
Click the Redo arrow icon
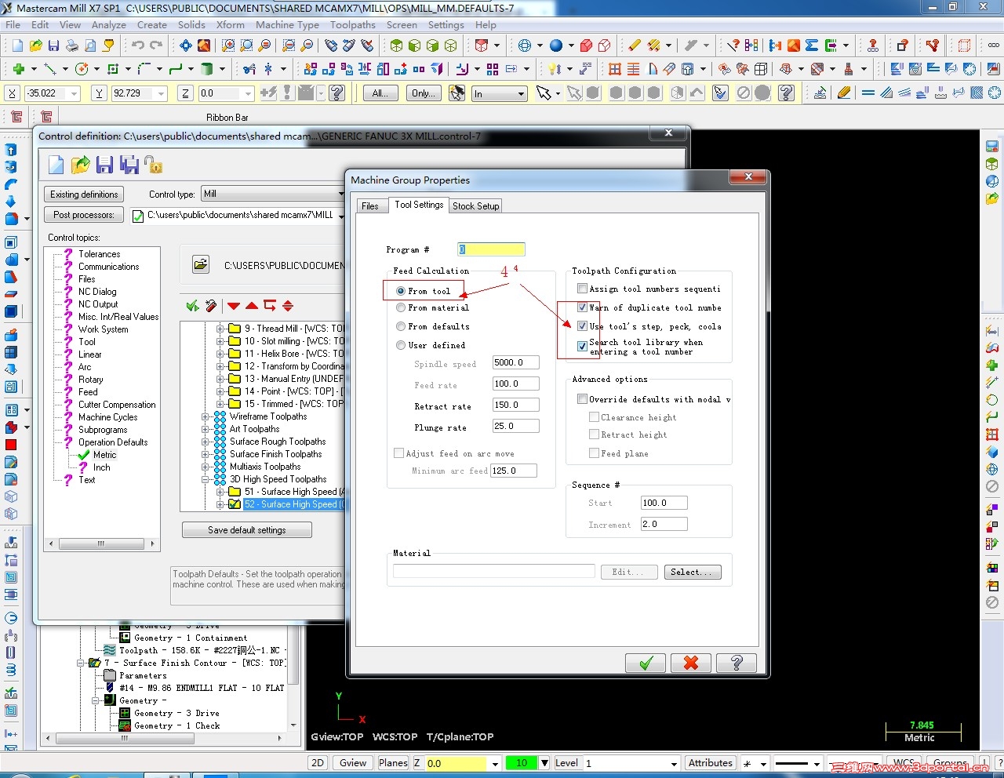coord(157,45)
